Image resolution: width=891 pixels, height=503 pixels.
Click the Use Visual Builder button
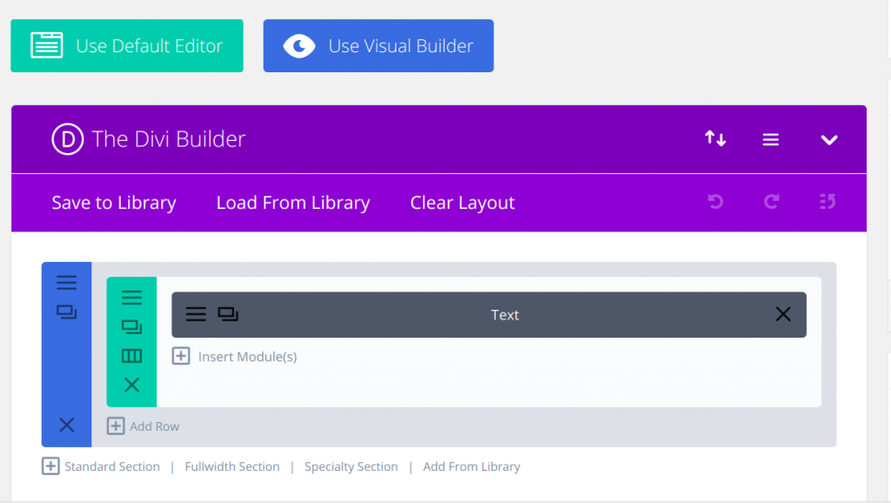pos(379,45)
